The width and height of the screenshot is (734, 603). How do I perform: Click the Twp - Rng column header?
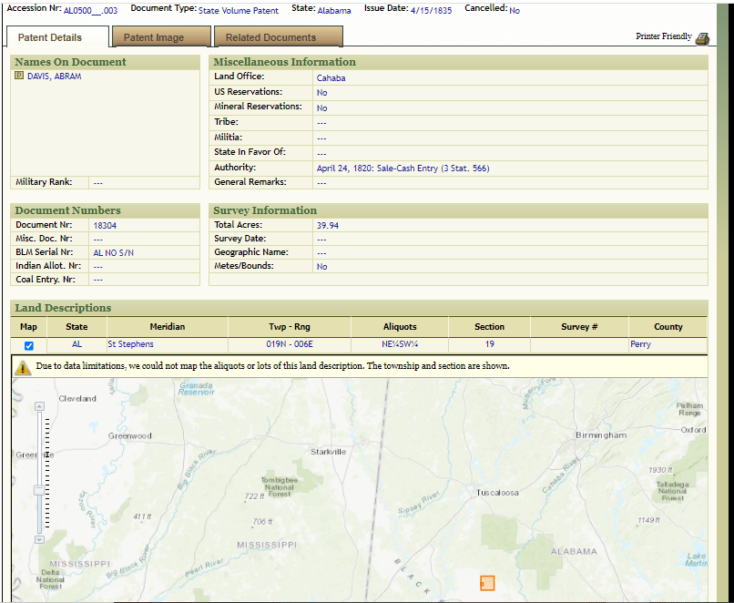click(291, 327)
